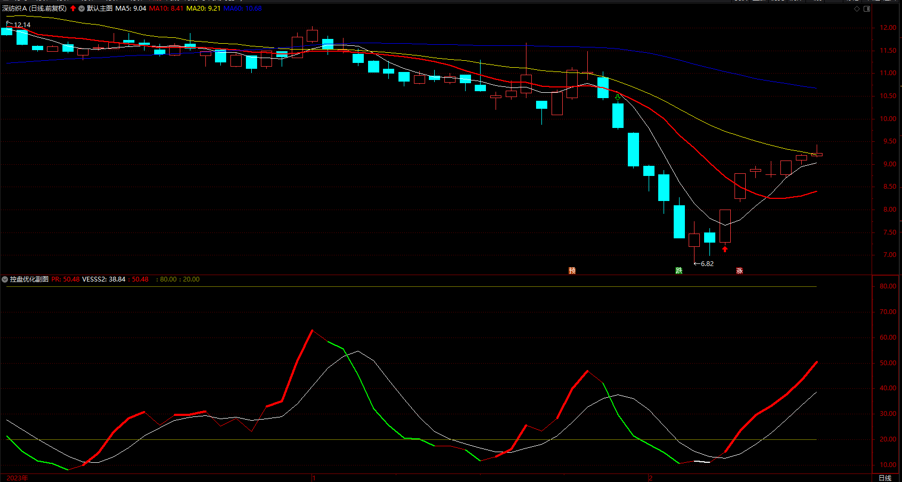Click the green down arrow signal on candle
The width and height of the screenshot is (902, 482).
click(618, 98)
